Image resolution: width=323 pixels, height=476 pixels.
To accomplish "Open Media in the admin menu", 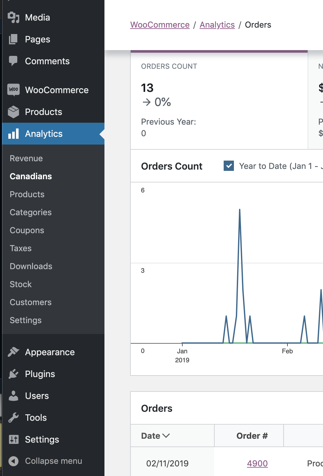I will coord(37,17).
